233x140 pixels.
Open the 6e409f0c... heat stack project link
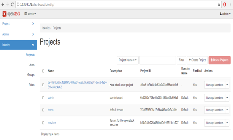click(x=77, y=85)
